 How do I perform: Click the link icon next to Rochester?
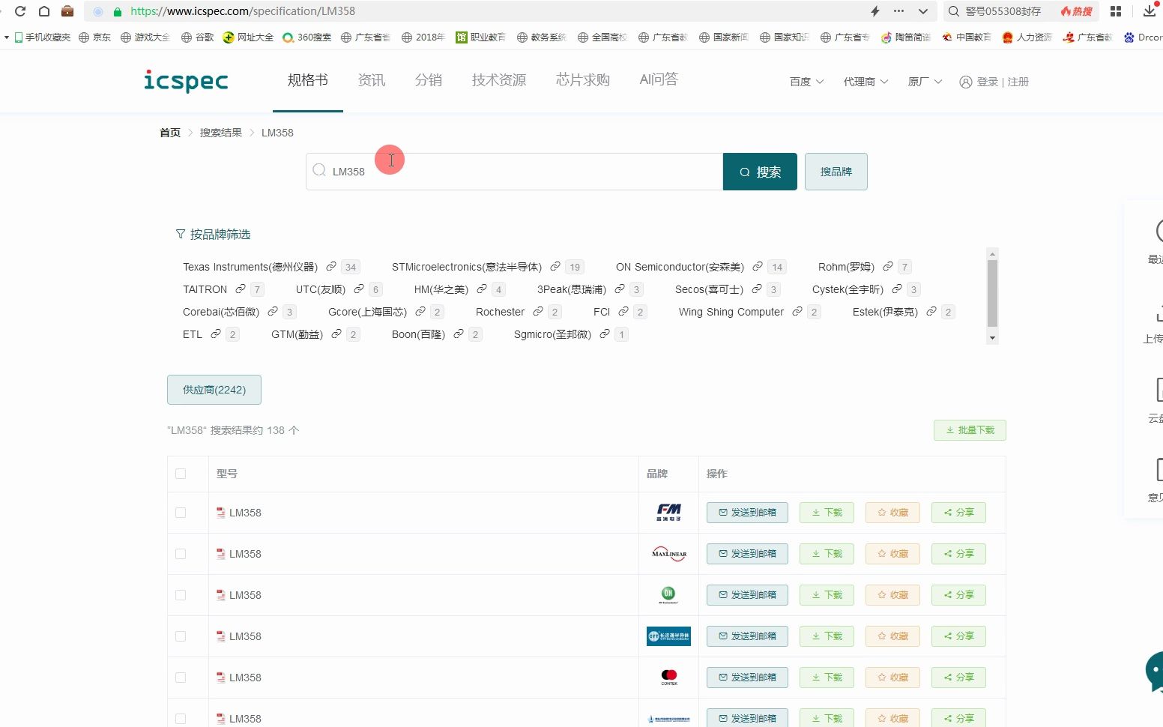tap(538, 311)
